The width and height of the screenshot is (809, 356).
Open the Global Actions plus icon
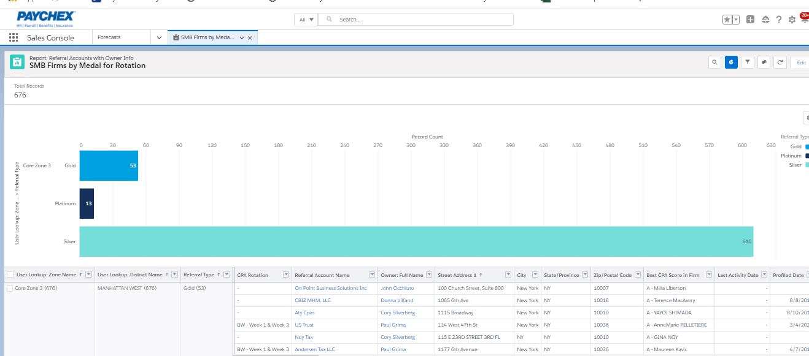coord(750,20)
